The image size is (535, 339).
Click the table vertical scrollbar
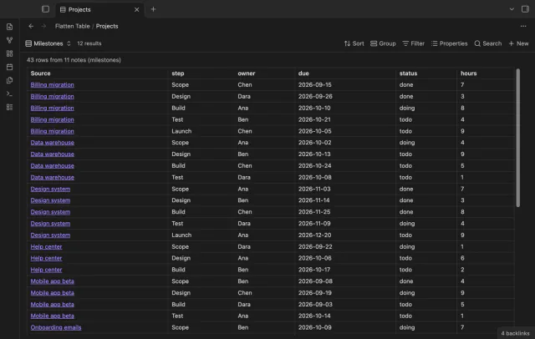tap(518, 138)
